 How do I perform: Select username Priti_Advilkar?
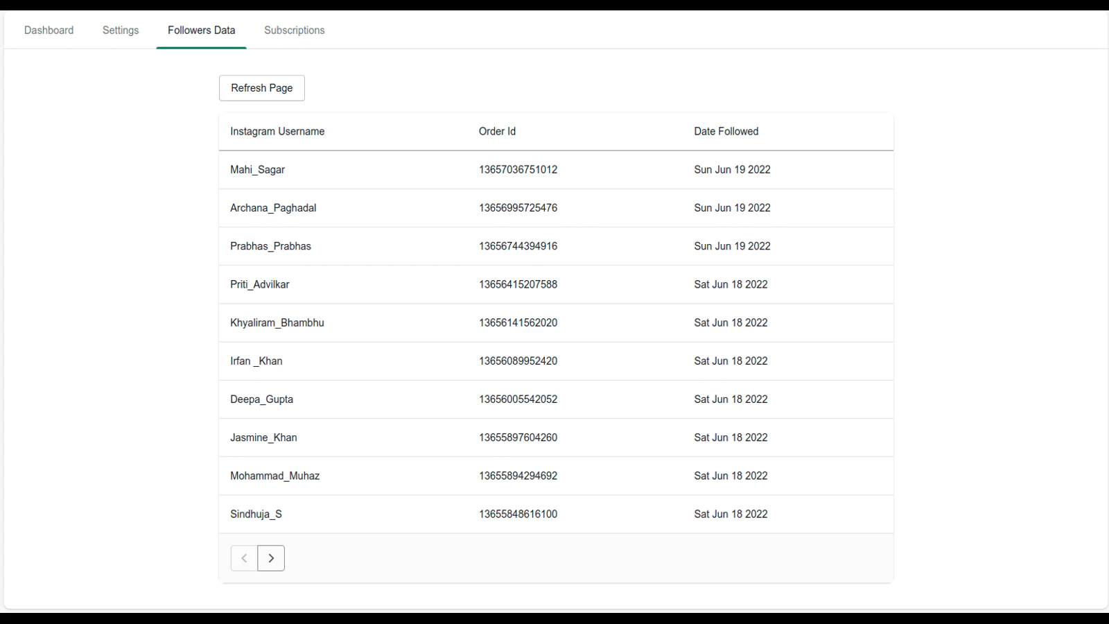[x=260, y=284]
